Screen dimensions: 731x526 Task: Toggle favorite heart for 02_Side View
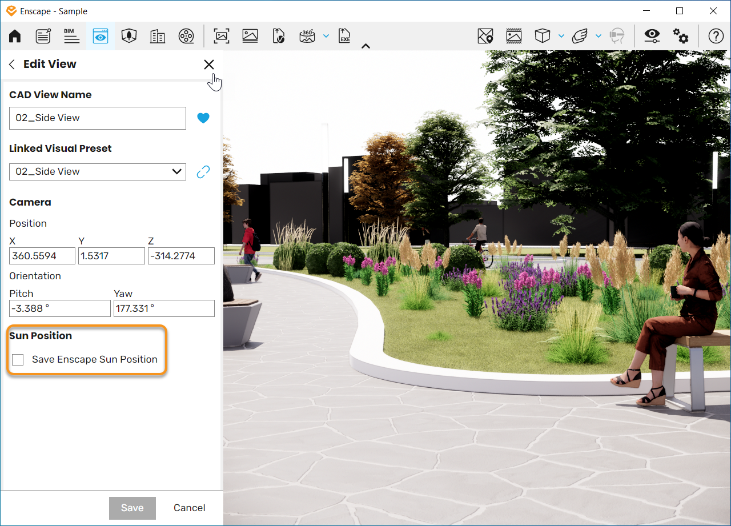(203, 118)
